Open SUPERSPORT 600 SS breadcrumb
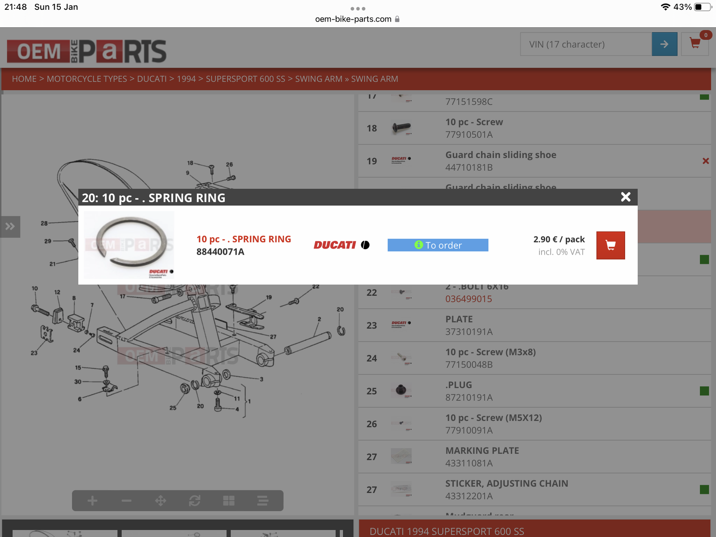Screen dimensions: 716x537 [x=245, y=79]
